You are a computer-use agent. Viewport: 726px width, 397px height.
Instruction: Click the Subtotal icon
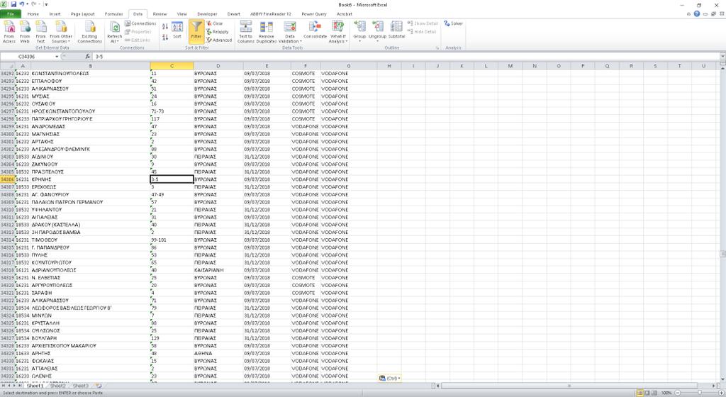click(396, 30)
